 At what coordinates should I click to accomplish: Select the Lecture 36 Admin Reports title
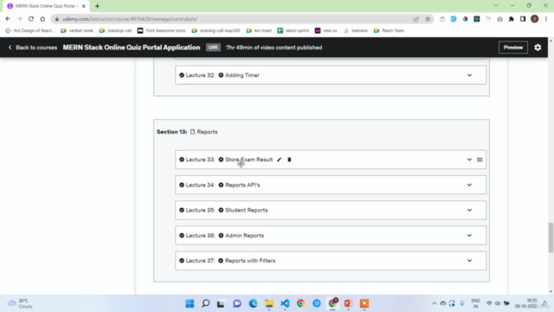point(244,236)
